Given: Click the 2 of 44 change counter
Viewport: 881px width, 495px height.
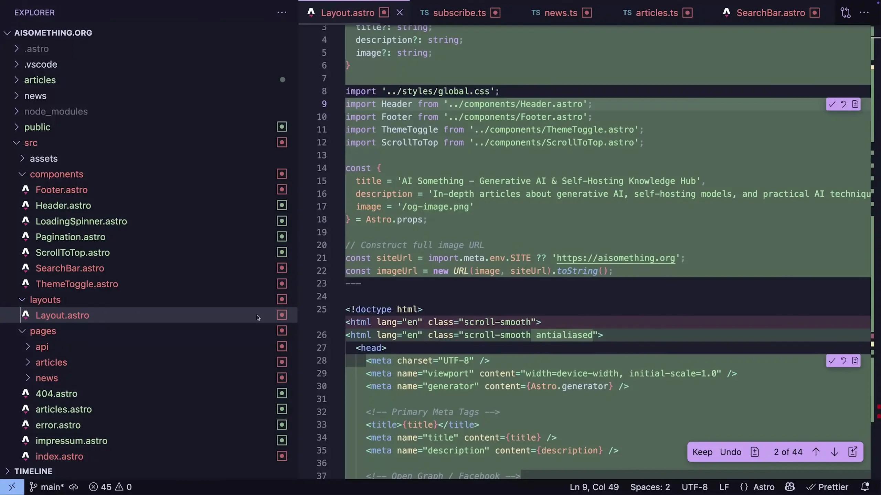Looking at the screenshot, I should [x=788, y=452].
